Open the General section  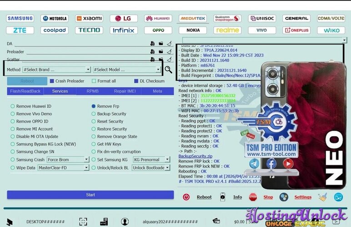pos(296,18)
